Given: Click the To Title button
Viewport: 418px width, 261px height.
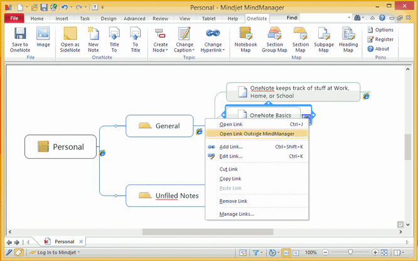Looking at the screenshot, I should pyautogui.click(x=135, y=40).
